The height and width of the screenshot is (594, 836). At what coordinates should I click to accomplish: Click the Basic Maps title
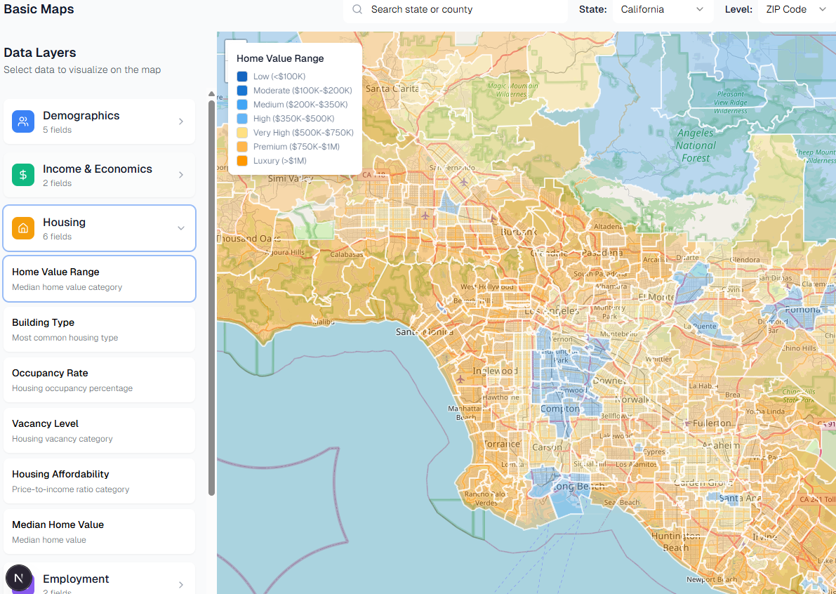pos(39,9)
